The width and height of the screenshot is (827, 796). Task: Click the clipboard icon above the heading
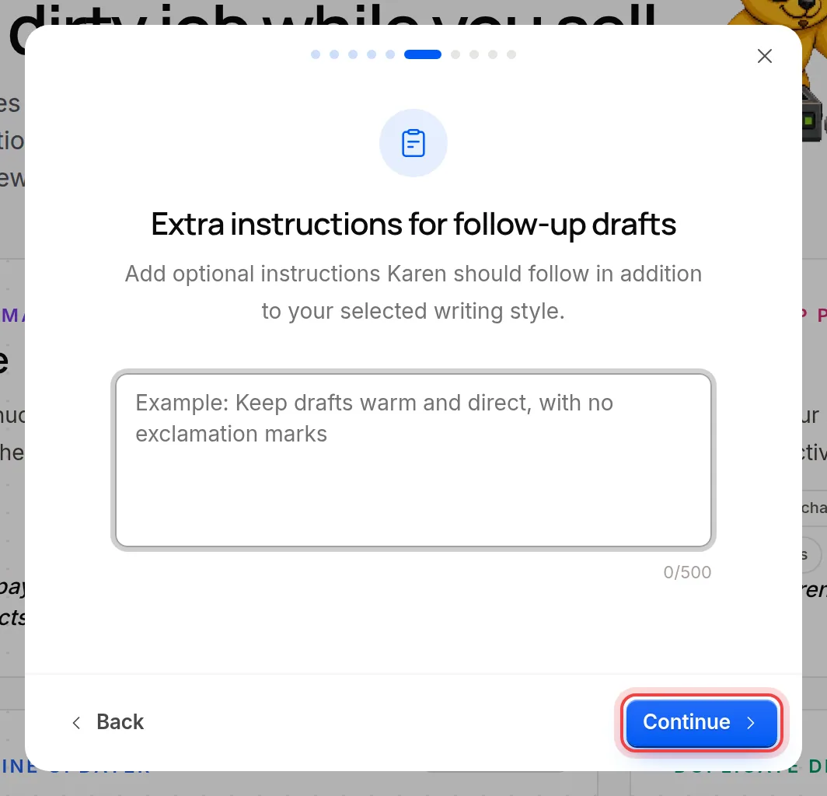pos(413,143)
